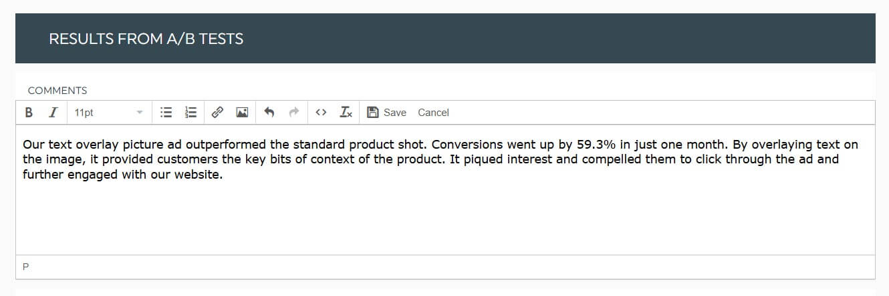Insert a numbered list
Viewport: 889px width, 296px height.
point(191,113)
